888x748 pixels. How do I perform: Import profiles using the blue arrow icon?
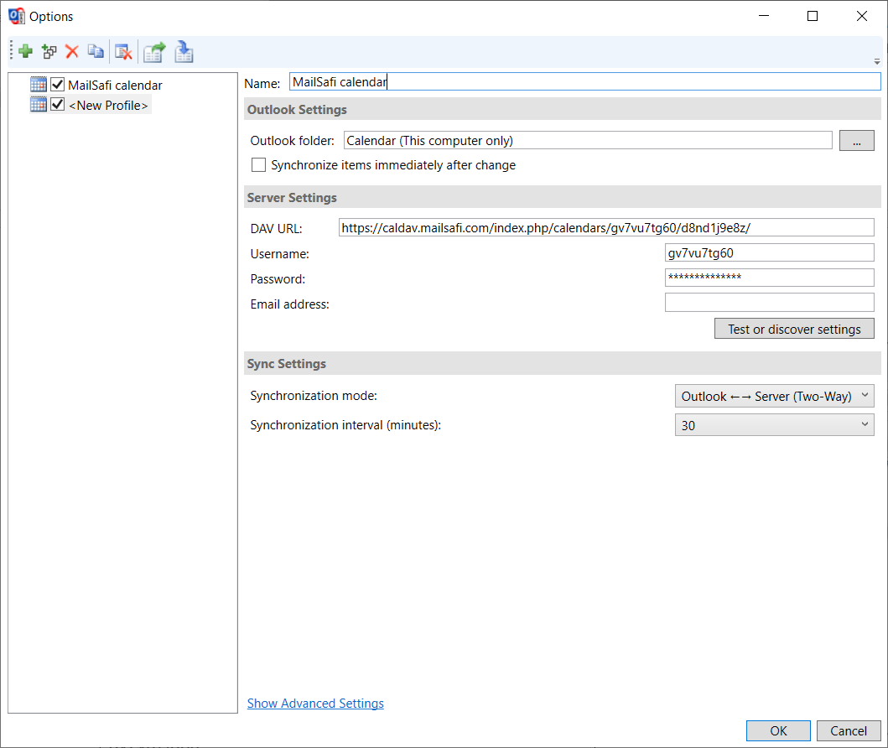tap(184, 51)
